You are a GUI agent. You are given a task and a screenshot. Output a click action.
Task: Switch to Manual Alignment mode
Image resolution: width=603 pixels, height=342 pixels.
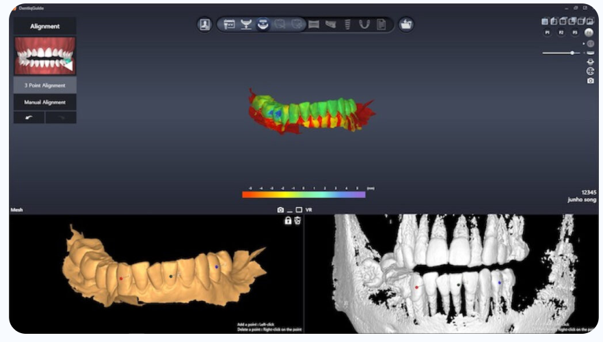click(x=45, y=102)
